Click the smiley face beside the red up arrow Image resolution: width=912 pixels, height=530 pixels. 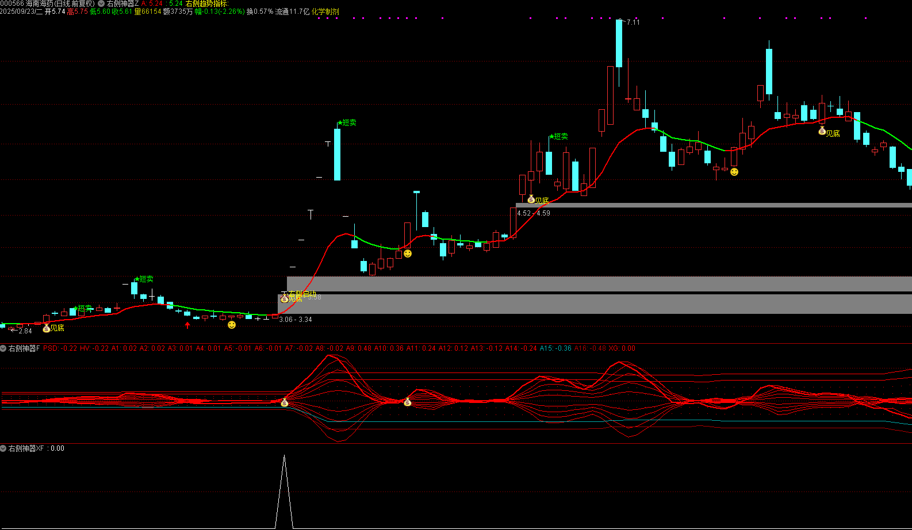(x=232, y=325)
